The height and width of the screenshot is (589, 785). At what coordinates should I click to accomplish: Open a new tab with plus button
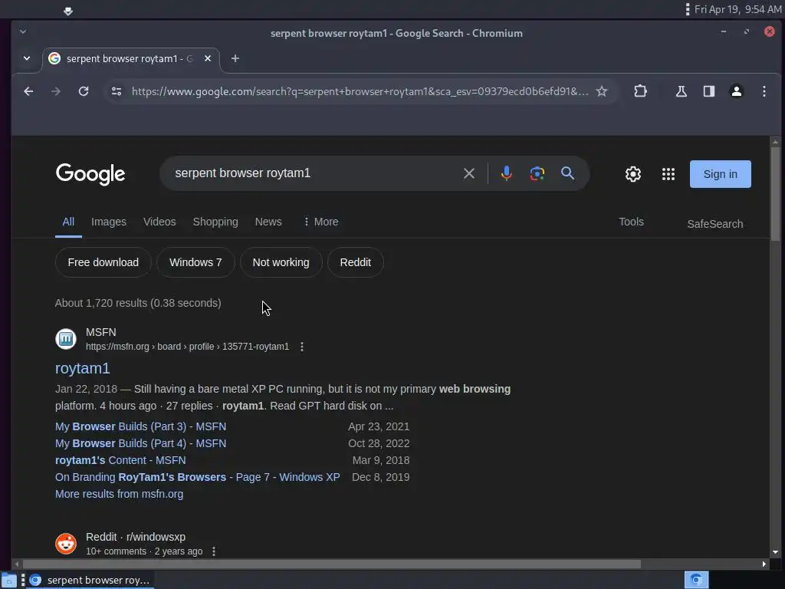coord(235,58)
